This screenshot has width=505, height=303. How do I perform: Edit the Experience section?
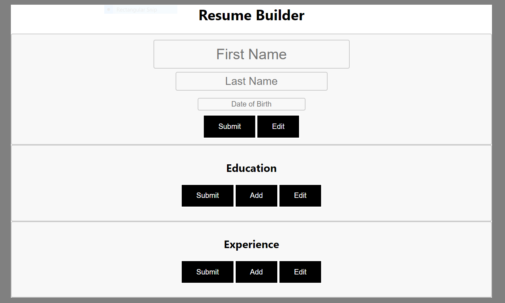coord(300,272)
